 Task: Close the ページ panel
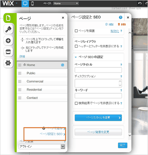[63, 18]
